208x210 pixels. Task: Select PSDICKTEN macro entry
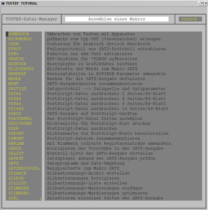coord(20,123)
